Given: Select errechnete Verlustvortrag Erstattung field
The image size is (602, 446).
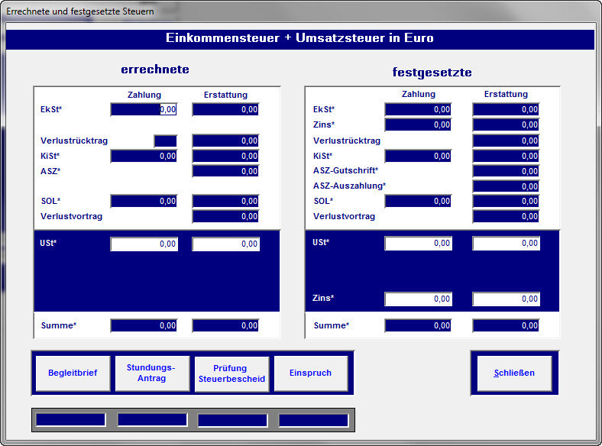Looking at the screenshot, I should tap(225, 216).
